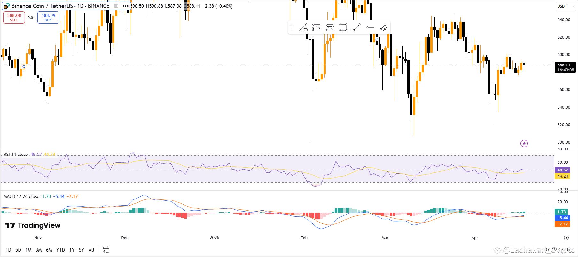
Task: Click the Dec label on time axis
Action: coord(125,238)
